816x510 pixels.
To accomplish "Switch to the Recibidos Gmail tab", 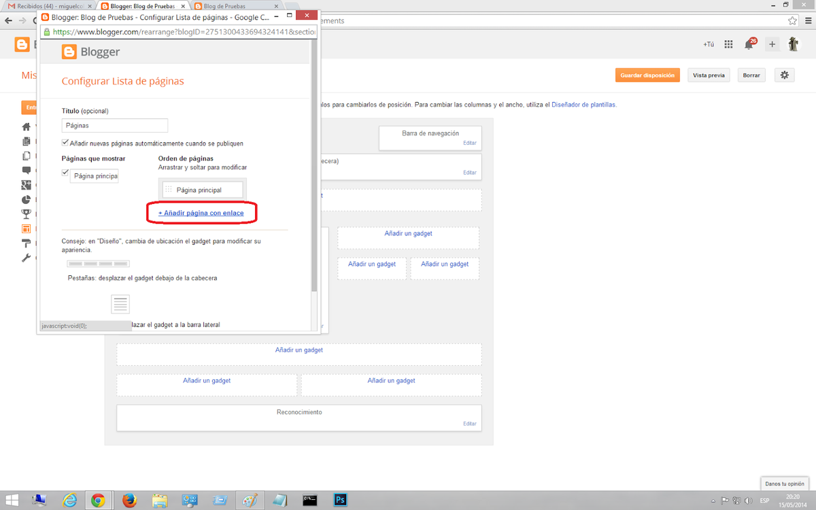I will 48,6.
